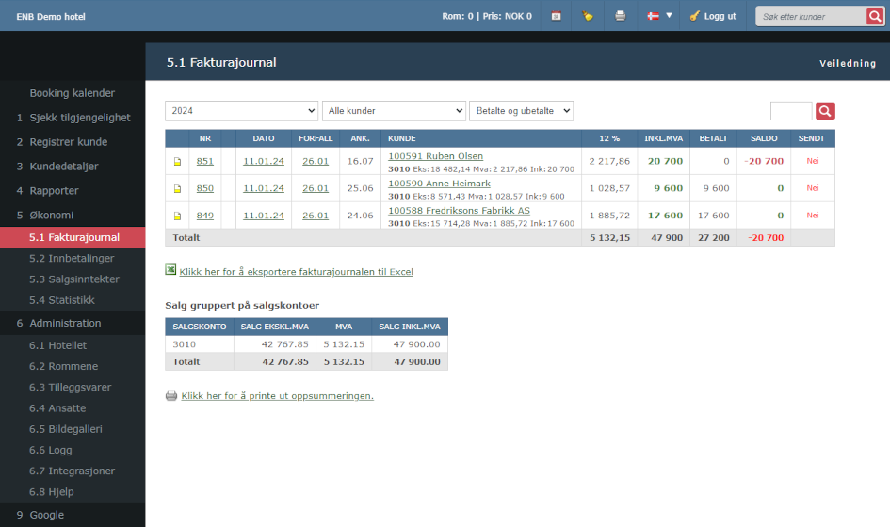Screen dimensions: 890x527
Task: Click -20 700 balance for invoice 851
Action: [x=764, y=161]
